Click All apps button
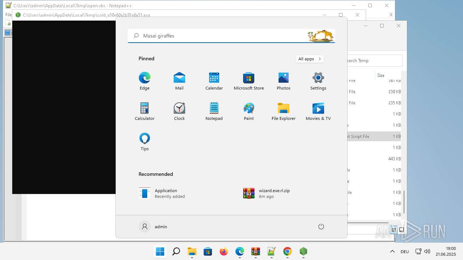The height and width of the screenshot is (260, 463). pos(310,59)
